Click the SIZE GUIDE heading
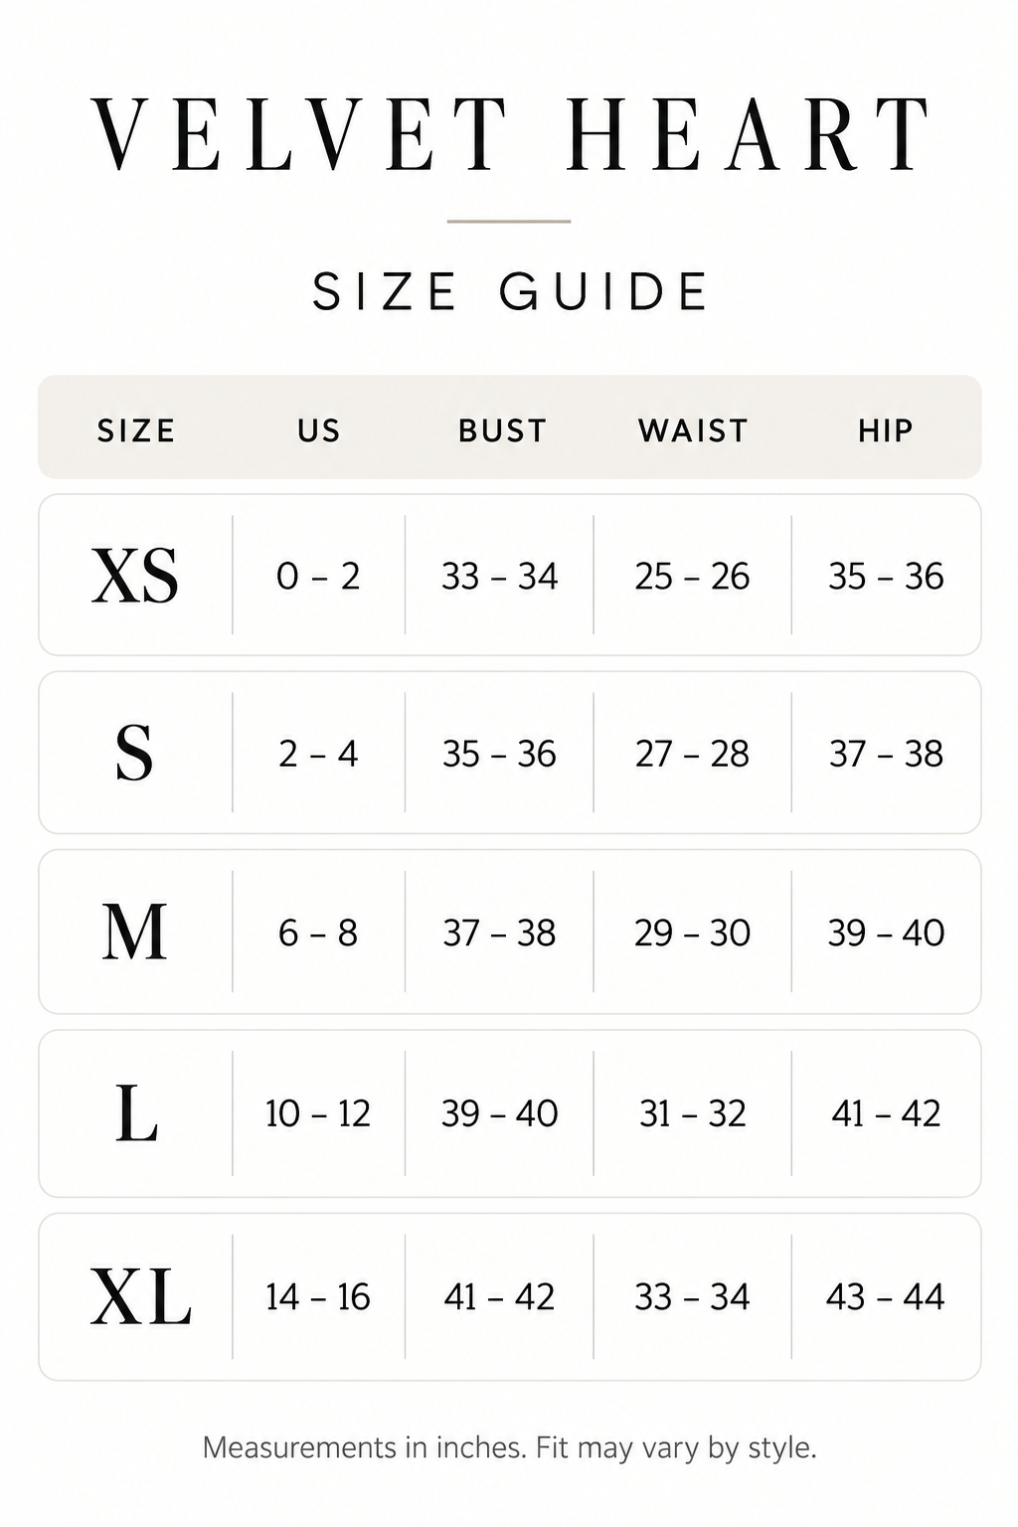Image resolution: width=1018 pixels, height=1527 pixels. [x=510, y=291]
